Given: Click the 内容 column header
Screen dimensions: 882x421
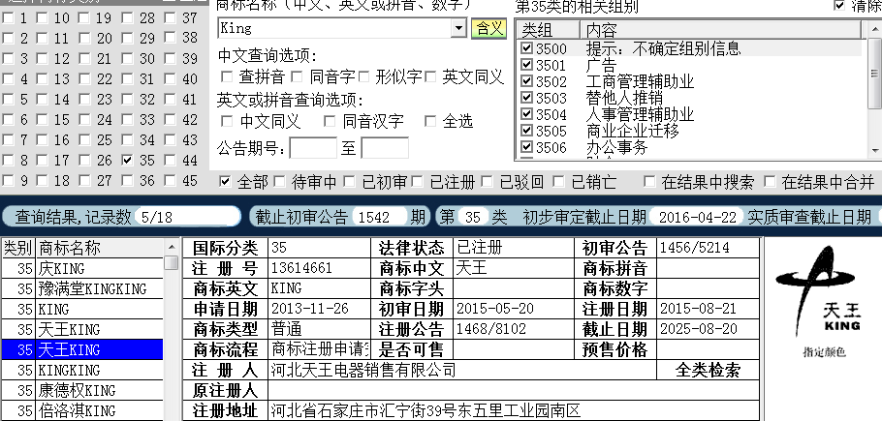Looking at the screenshot, I should coord(720,30).
